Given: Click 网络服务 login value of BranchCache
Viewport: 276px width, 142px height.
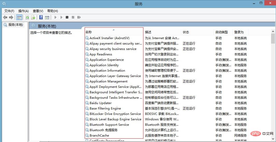Looking at the screenshot, I should pyautogui.click(x=241, y=136).
